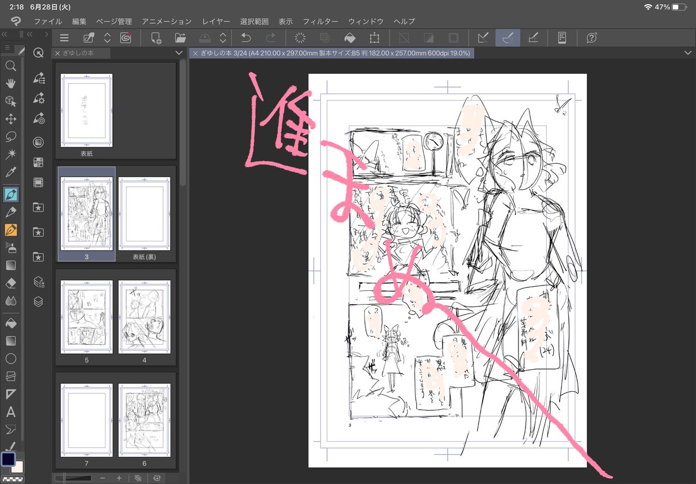Screen dimensions: 696x484
Task: Open the レイヤー menu
Action: (216, 21)
